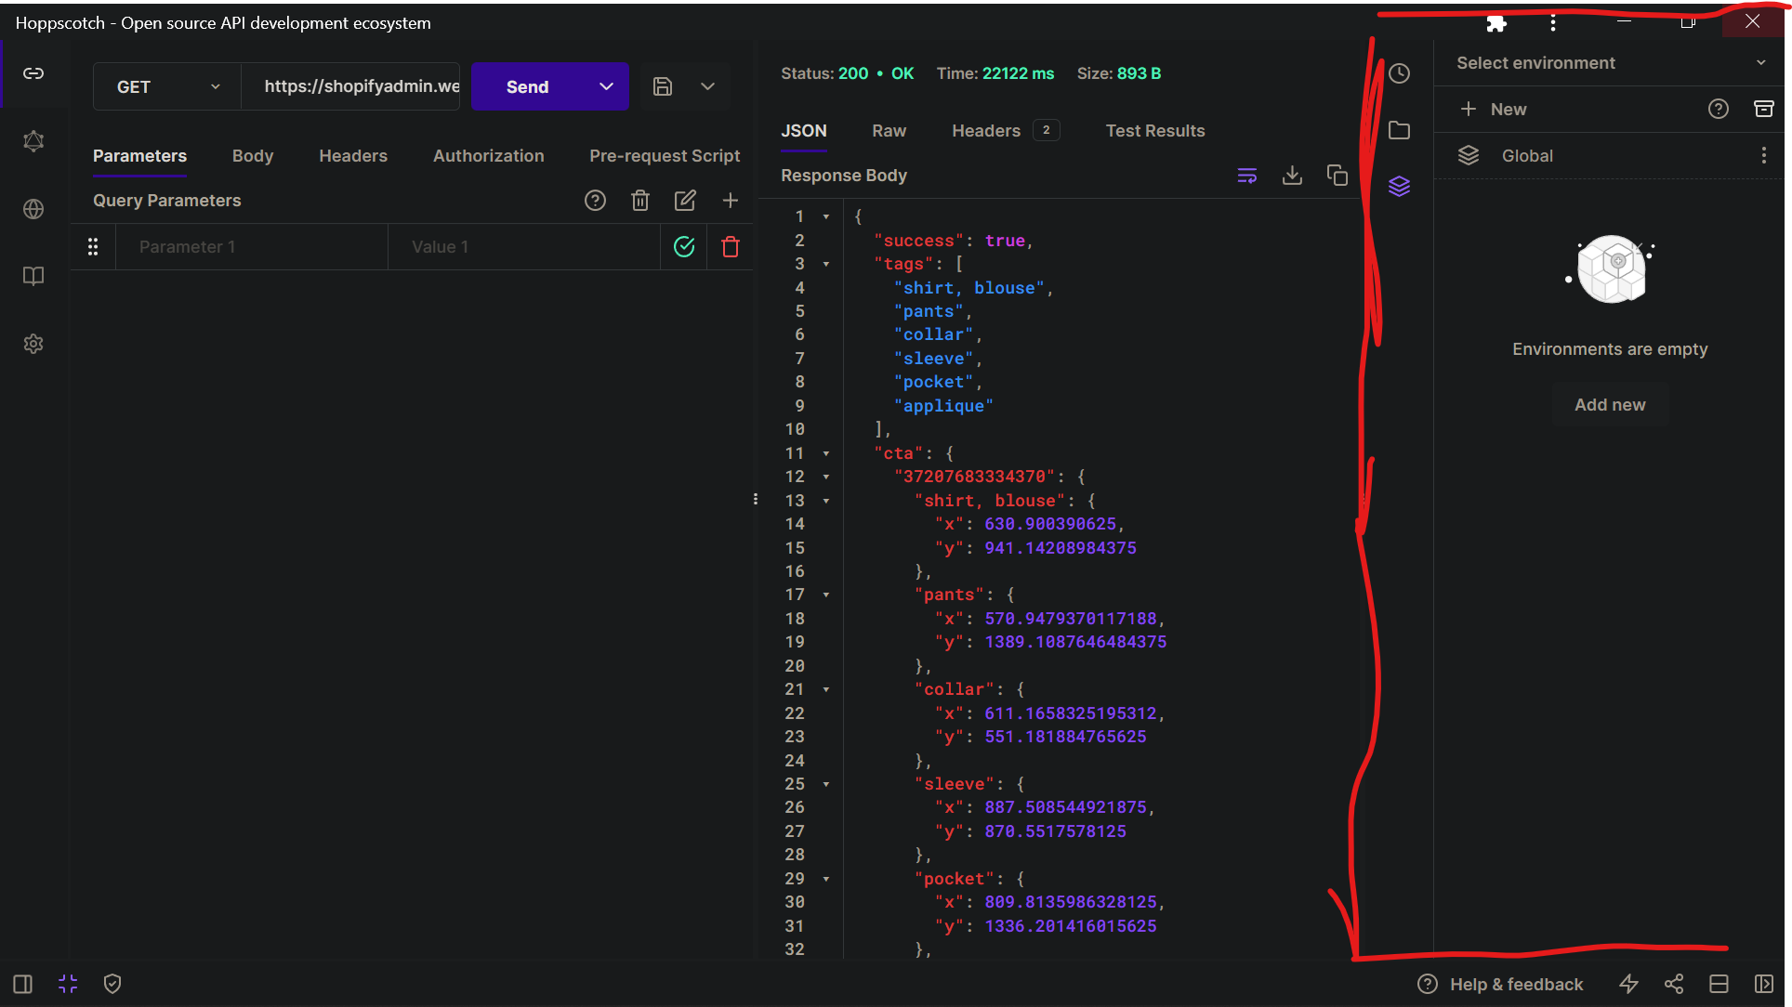Screen dimensions: 1792x1007
Task: Collapse the left navigation sidebar
Action: tap(21, 984)
